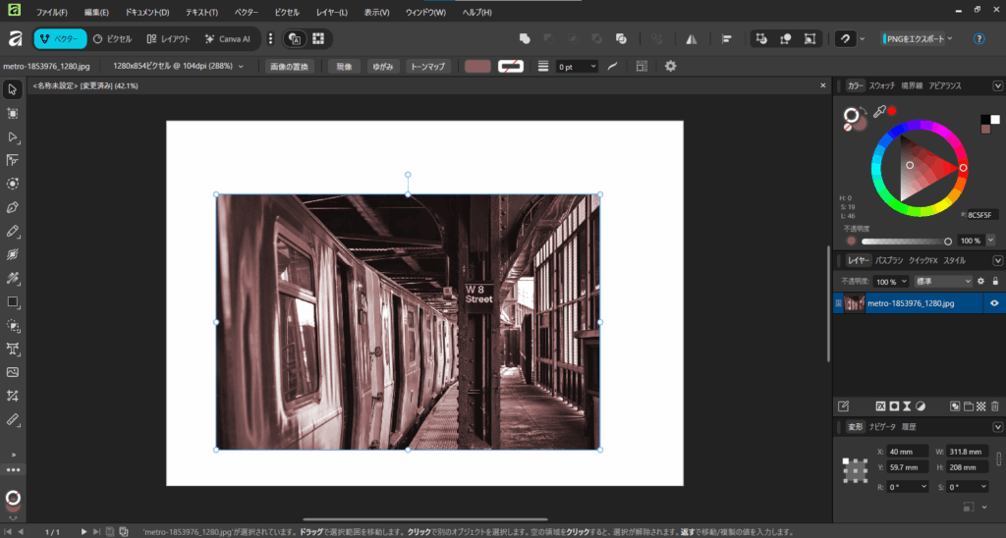Click the color picker eyedropper icon
Viewport: 1006px width, 538px height.
(879, 112)
